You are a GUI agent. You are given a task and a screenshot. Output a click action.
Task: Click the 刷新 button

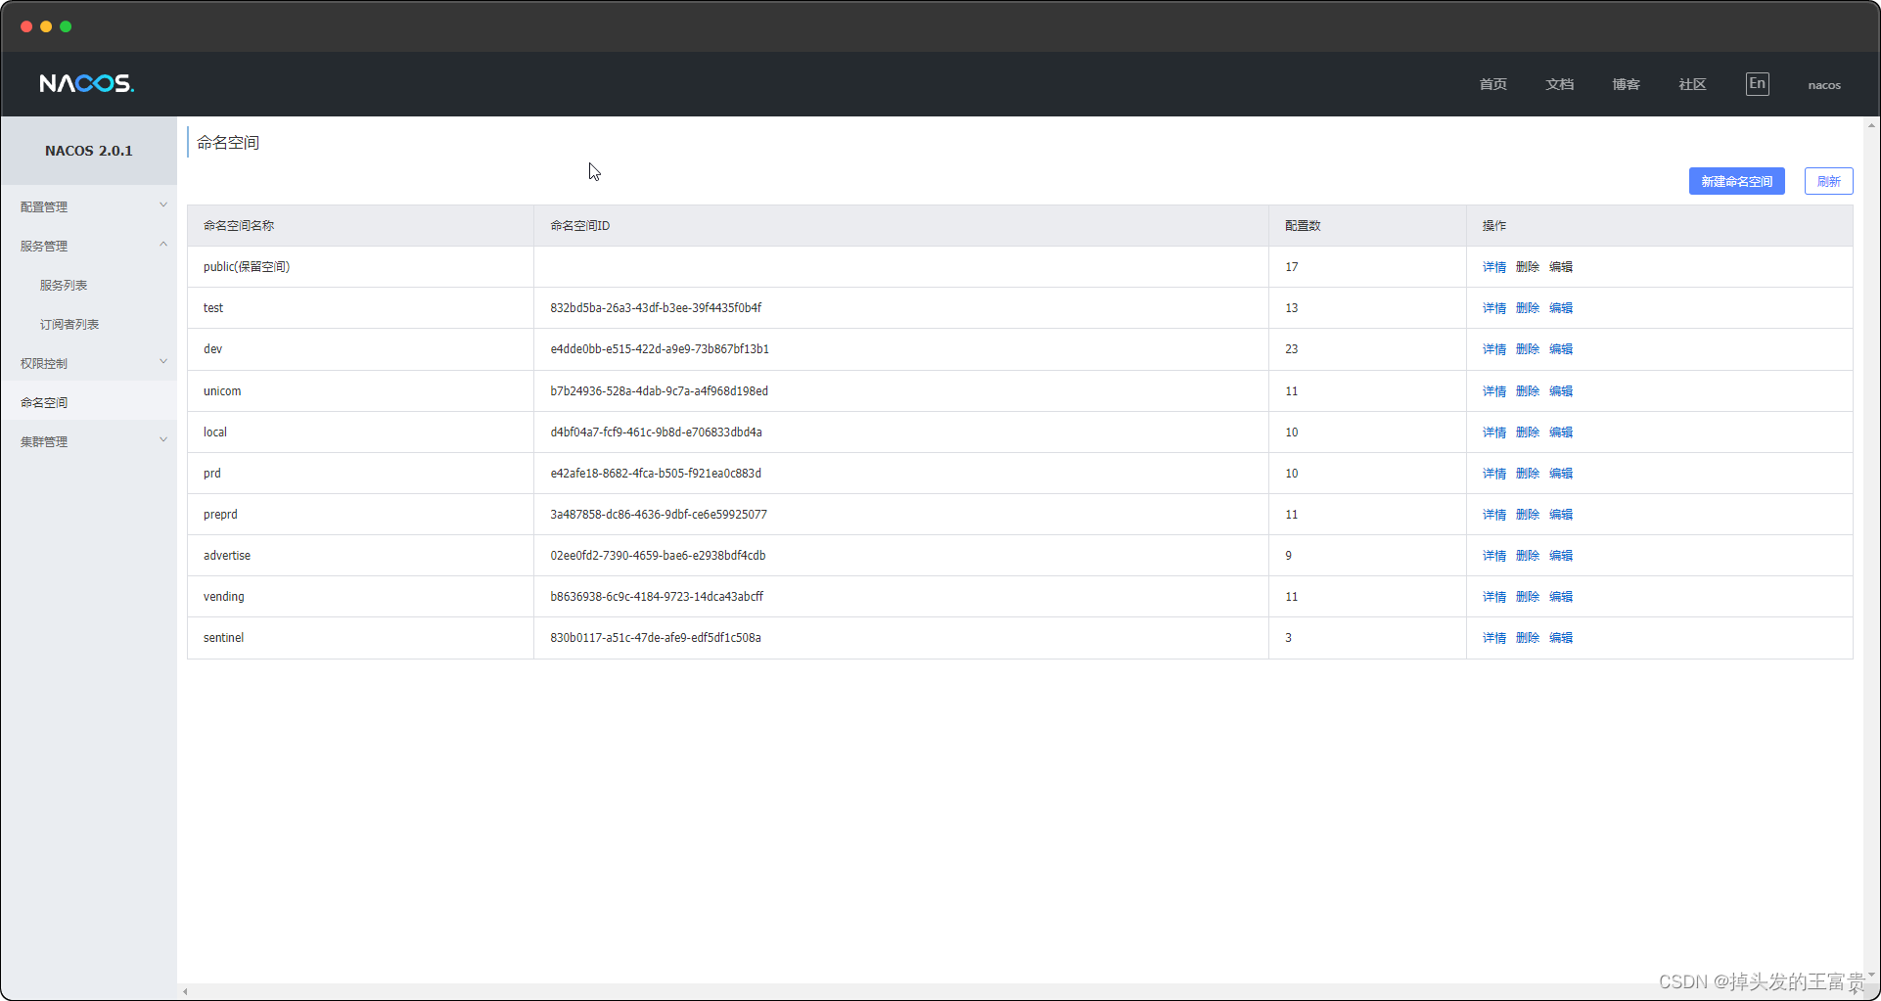coord(1828,181)
